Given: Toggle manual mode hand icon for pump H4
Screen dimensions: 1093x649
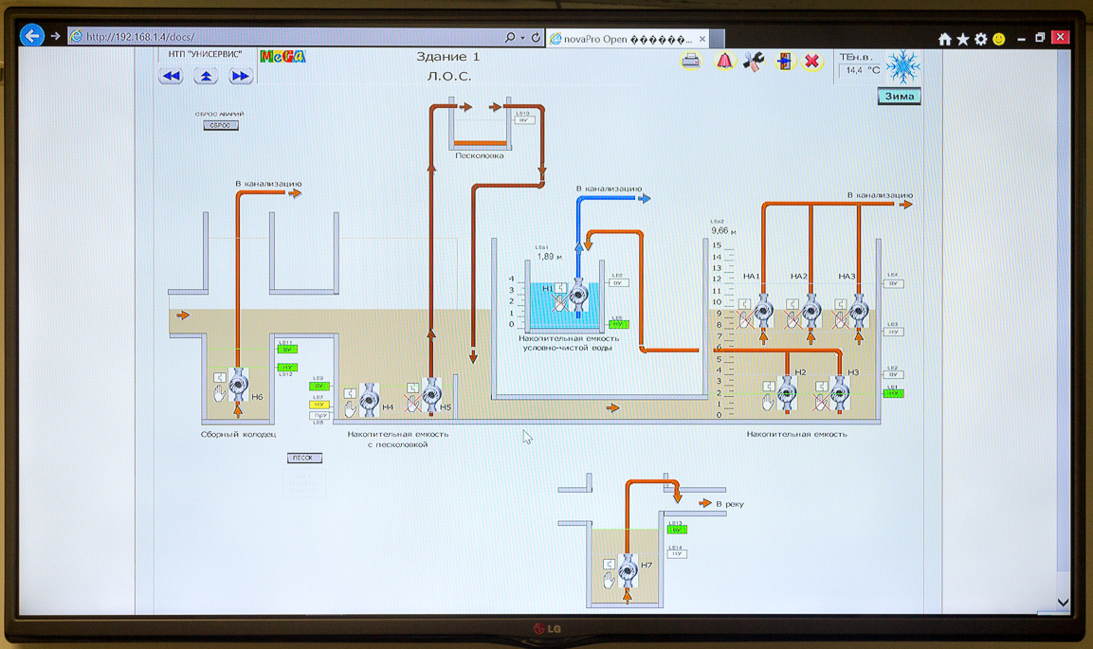Looking at the screenshot, I should click(350, 409).
